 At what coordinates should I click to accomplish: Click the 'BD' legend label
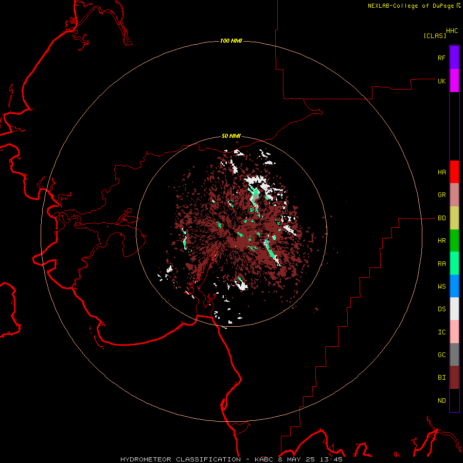click(441, 218)
